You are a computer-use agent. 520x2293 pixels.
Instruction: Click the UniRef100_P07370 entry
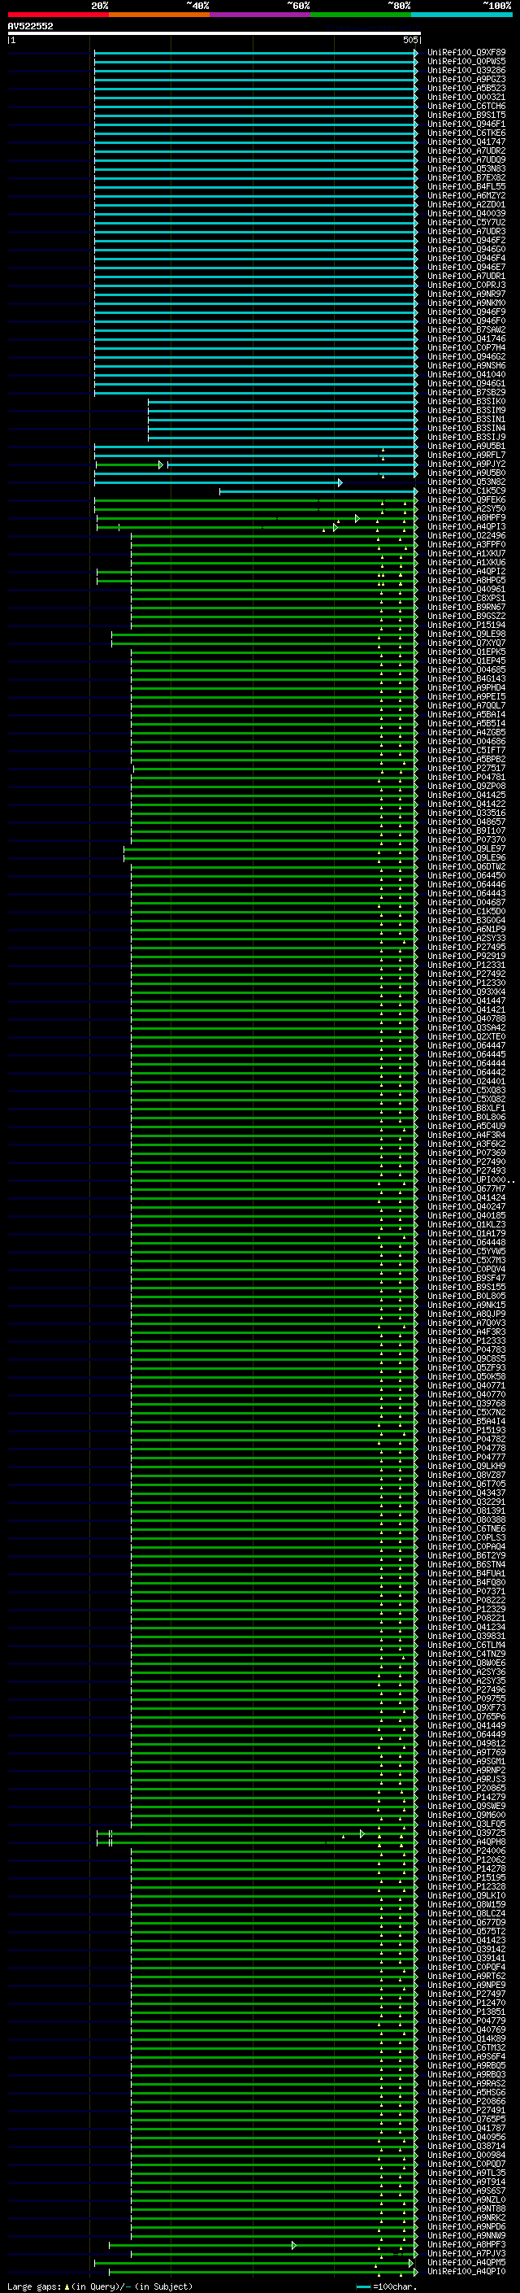point(466,839)
